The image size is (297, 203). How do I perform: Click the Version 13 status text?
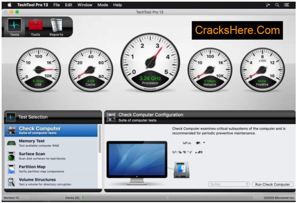pos(11,198)
